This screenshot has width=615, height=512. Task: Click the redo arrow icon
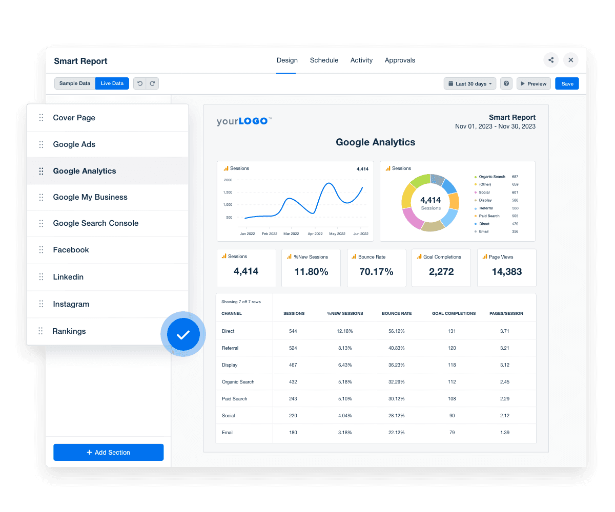click(x=152, y=83)
